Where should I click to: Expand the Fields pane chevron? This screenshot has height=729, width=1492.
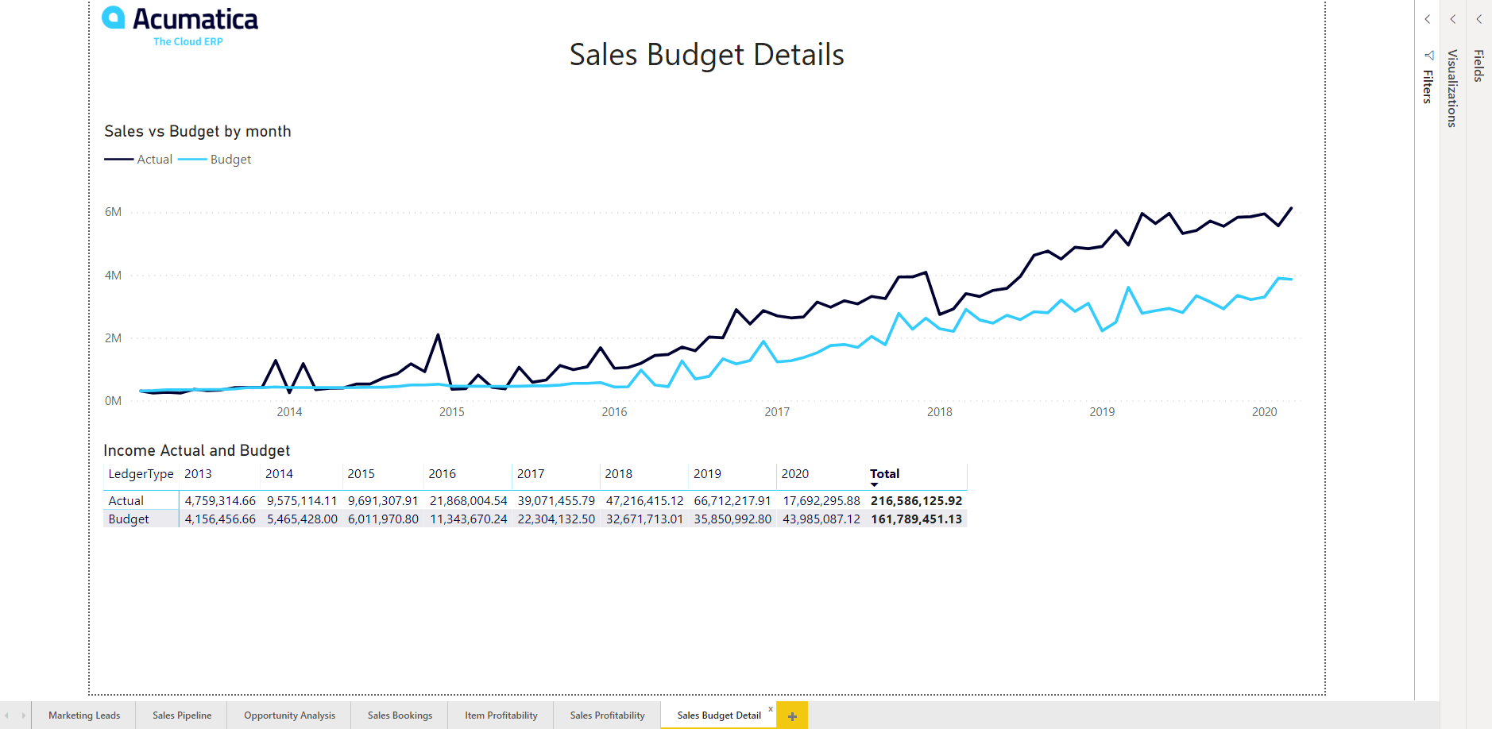click(1479, 19)
